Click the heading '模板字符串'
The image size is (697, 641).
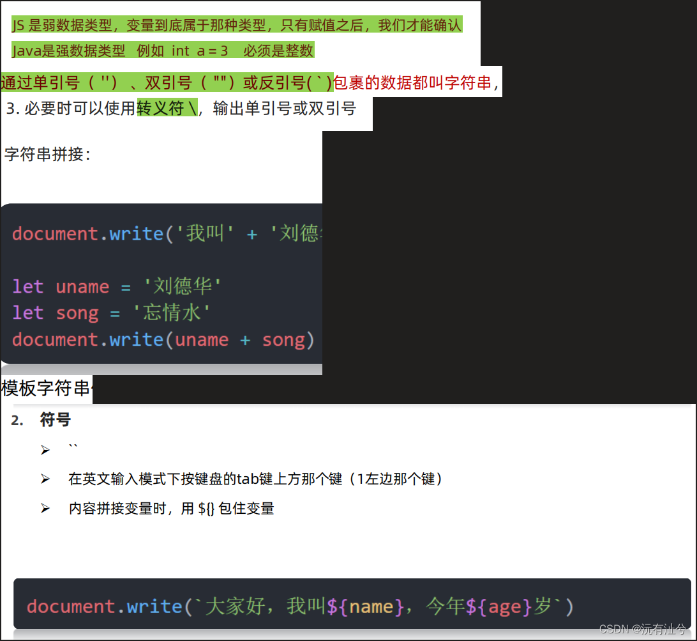tap(46, 388)
